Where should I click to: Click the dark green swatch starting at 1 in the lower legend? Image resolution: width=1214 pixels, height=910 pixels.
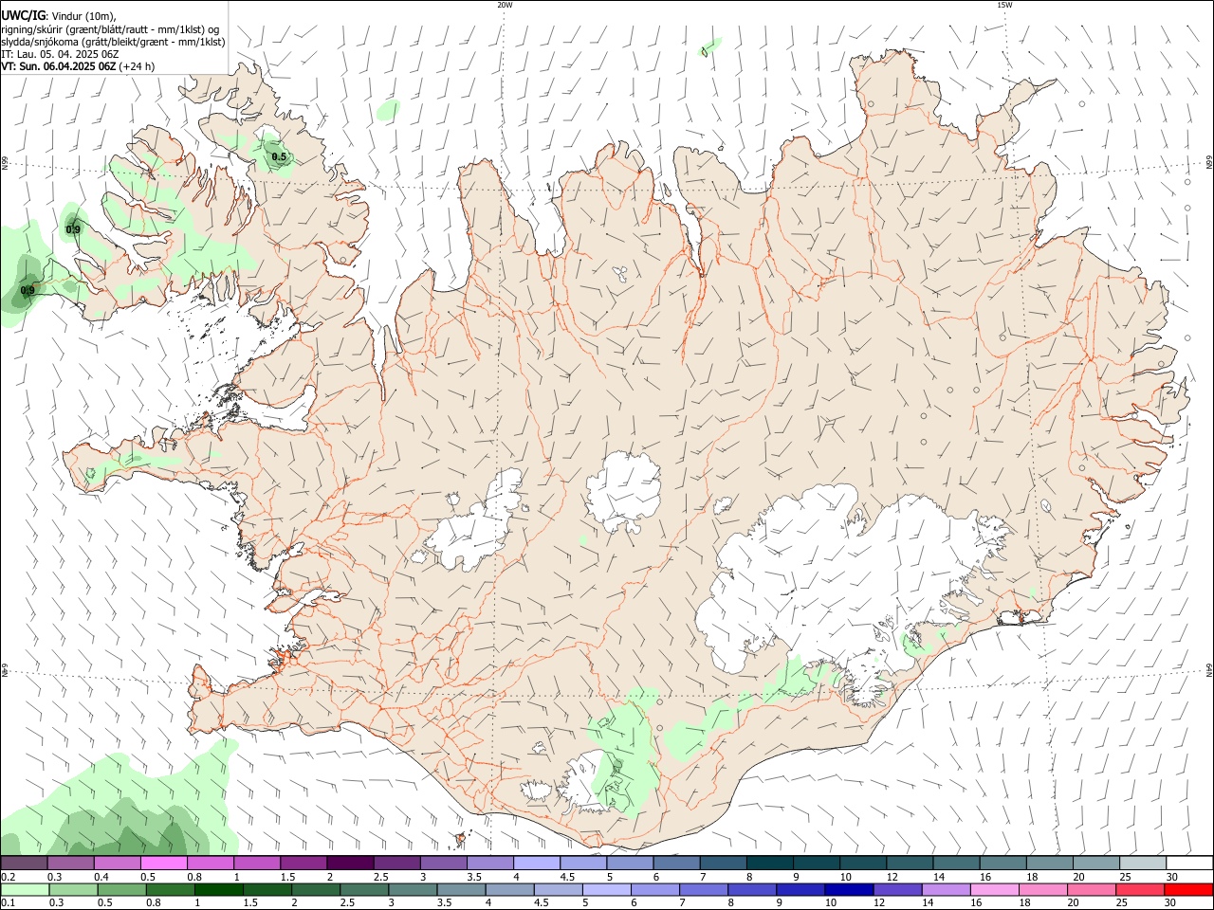click(x=219, y=890)
